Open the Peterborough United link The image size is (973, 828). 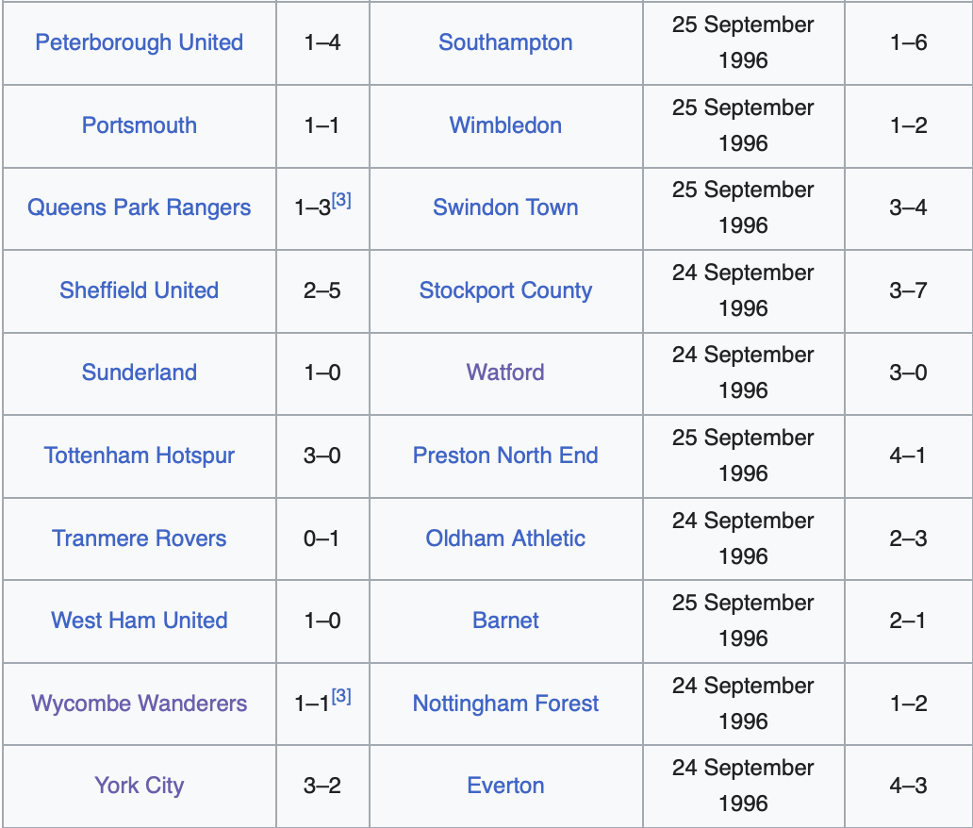click(x=139, y=42)
